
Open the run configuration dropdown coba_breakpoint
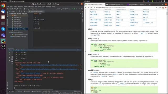pyautogui.click(x=63, y=9)
